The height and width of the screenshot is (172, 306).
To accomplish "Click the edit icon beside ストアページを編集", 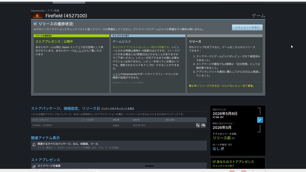I will coord(34,167).
